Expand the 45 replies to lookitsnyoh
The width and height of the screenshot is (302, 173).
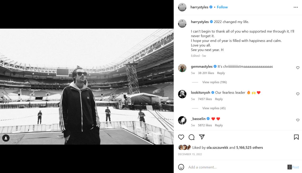tap(214, 108)
